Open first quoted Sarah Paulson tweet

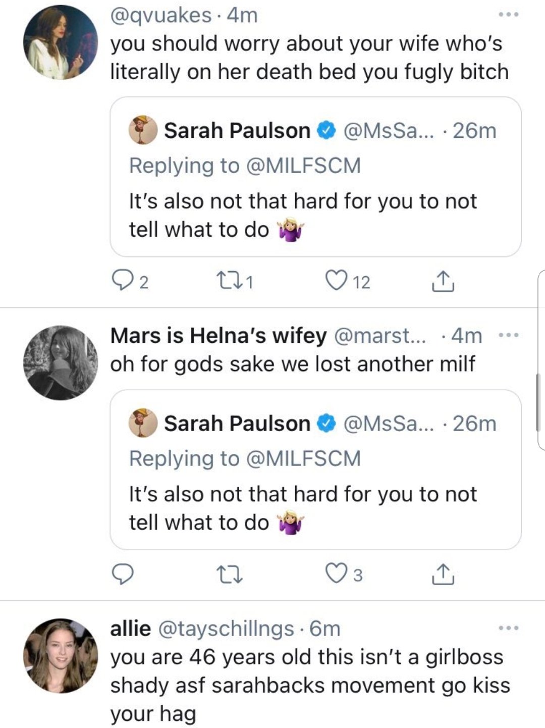click(x=315, y=177)
